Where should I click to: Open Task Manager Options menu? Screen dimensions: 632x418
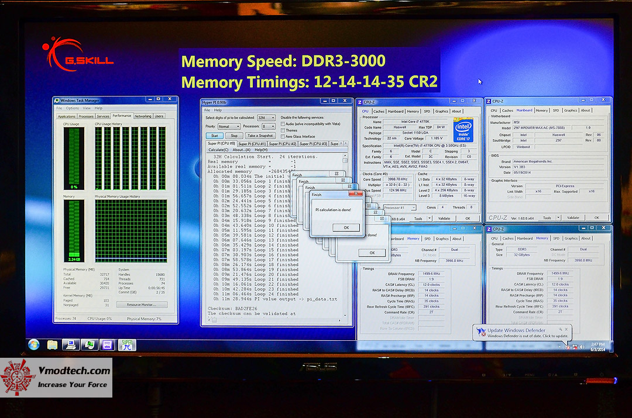coord(73,108)
